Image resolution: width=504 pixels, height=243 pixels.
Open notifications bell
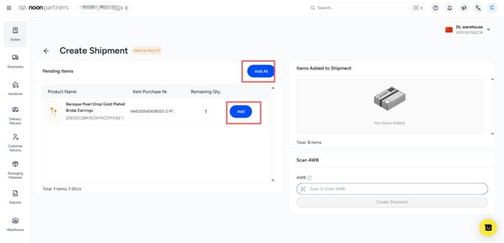point(450,8)
